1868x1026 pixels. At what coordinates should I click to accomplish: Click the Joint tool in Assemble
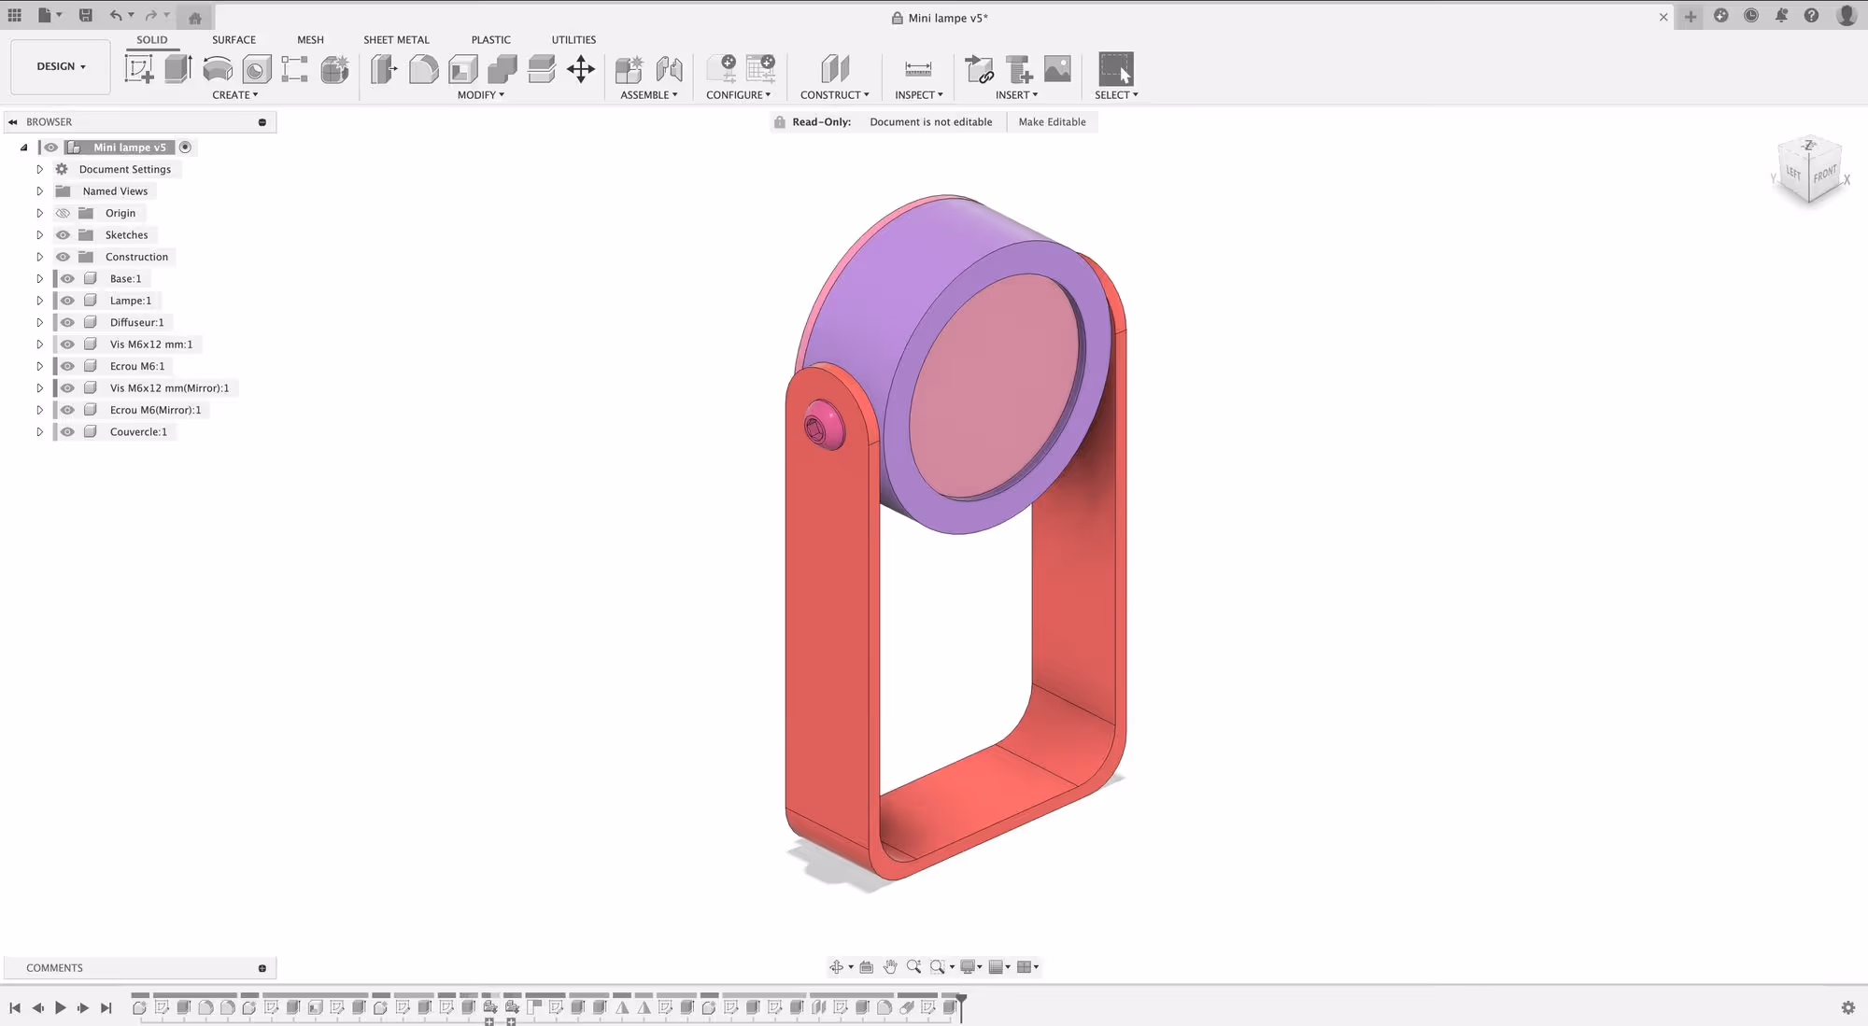click(x=669, y=69)
